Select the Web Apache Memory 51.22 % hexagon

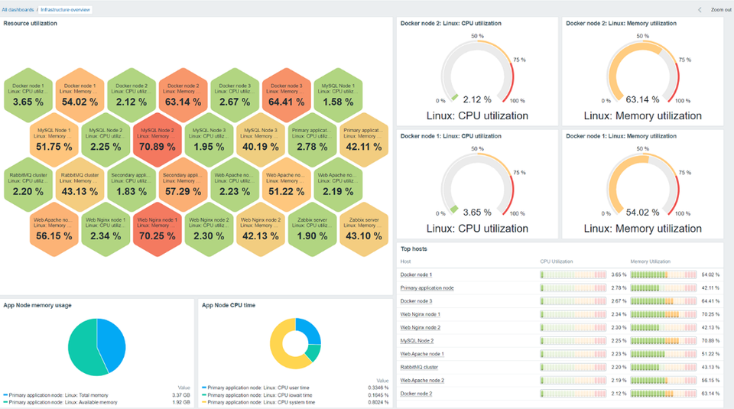point(287,185)
